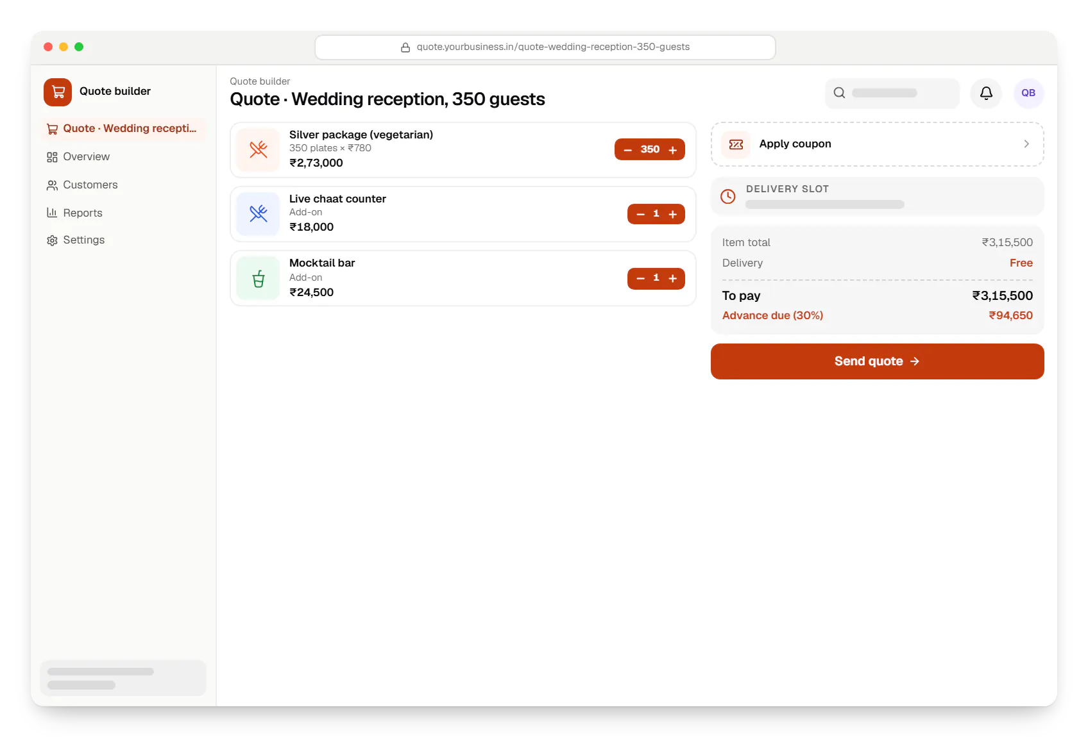Open the QB user avatar menu
This screenshot has height=737, width=1088.
click(x=1028, y=94)
